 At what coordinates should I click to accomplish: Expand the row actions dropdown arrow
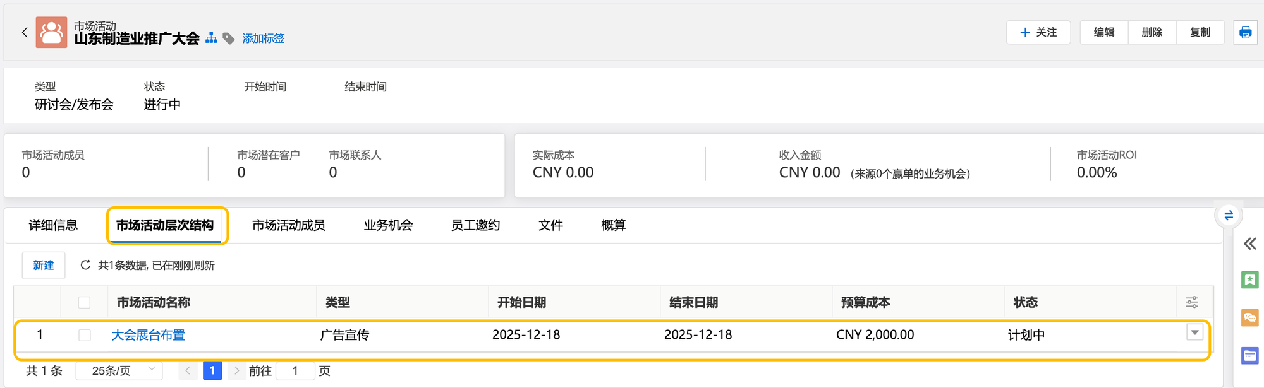click(x=1194, y=332)
